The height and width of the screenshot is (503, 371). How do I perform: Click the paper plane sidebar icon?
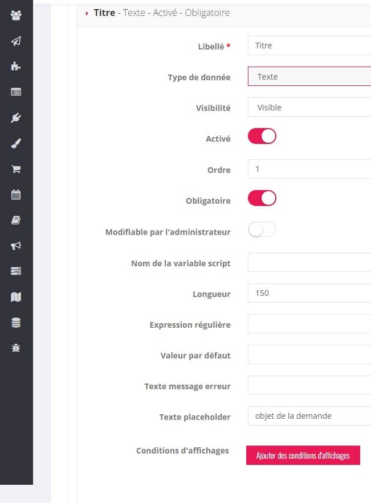(x=16, y=41)
